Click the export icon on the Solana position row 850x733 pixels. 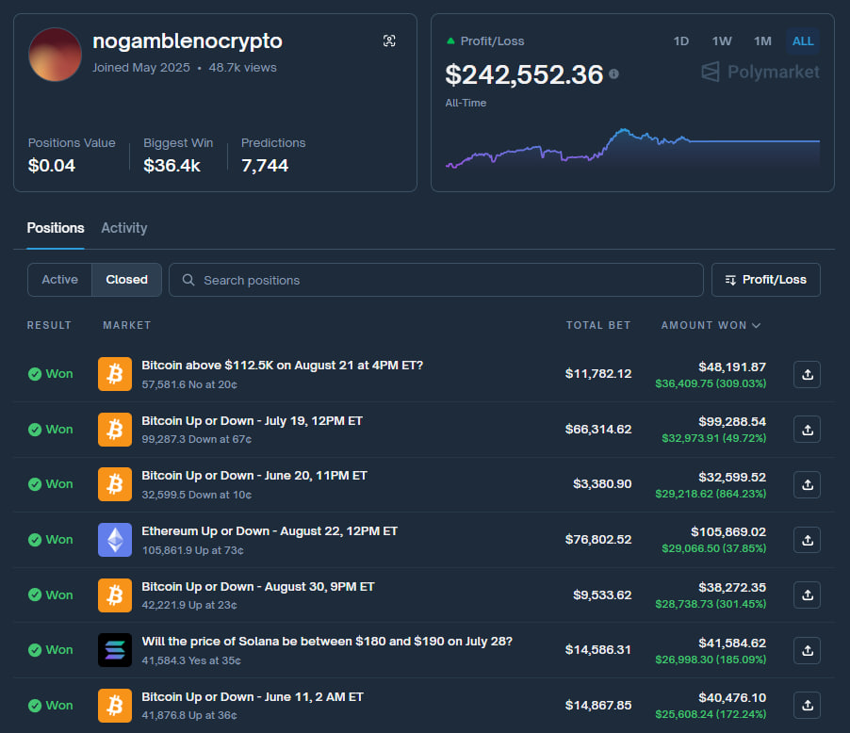pyautogui.click(x=807, y=650)
